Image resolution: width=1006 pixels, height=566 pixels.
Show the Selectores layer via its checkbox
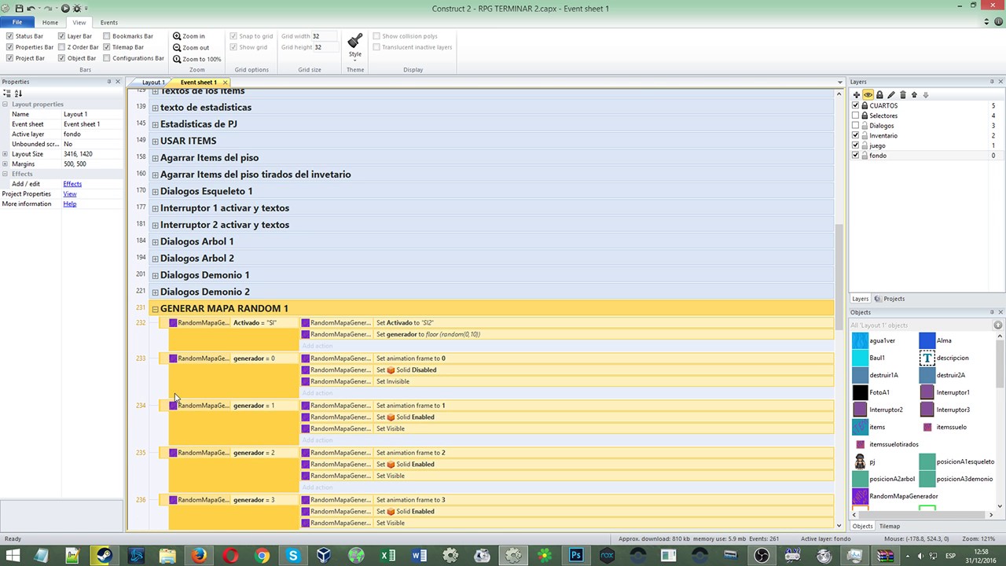(856, 116)
